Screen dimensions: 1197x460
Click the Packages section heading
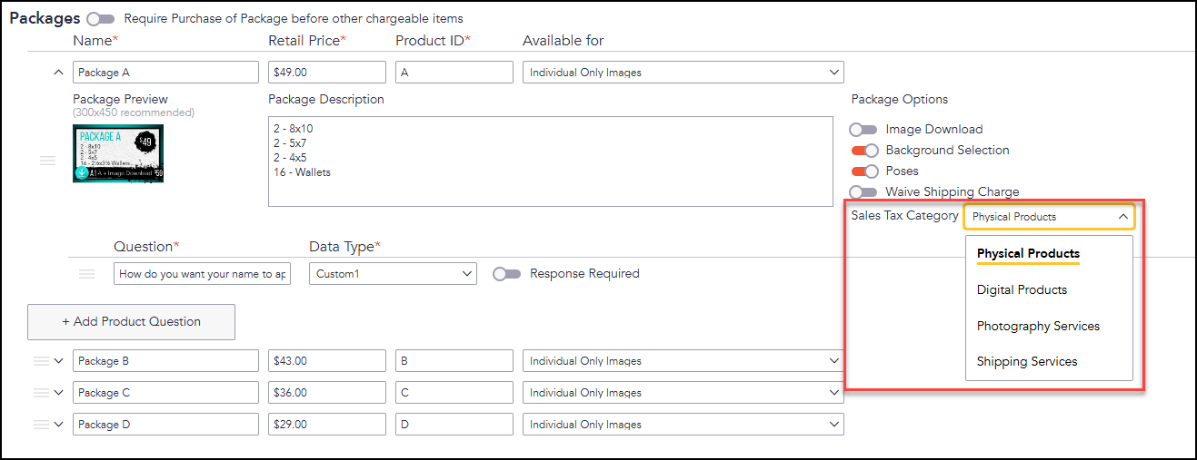click(45, 18)
